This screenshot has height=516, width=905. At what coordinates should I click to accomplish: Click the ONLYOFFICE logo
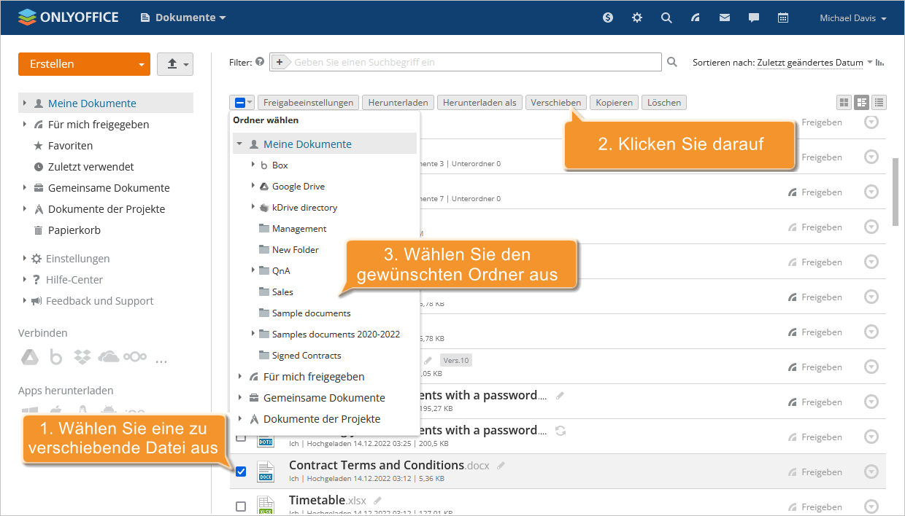coord(68,17)
